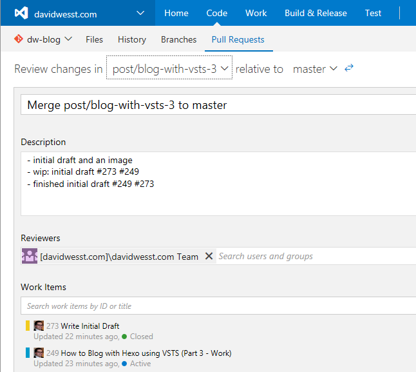This screenshot has height=372, width=416.
Task: Click the Search work items field
Action: tap(218, 306)
